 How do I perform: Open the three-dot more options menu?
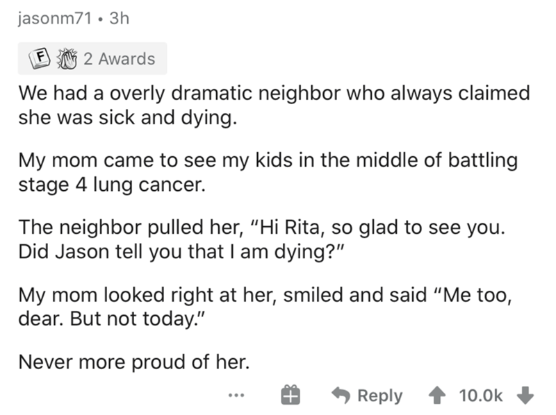(236, 396)
